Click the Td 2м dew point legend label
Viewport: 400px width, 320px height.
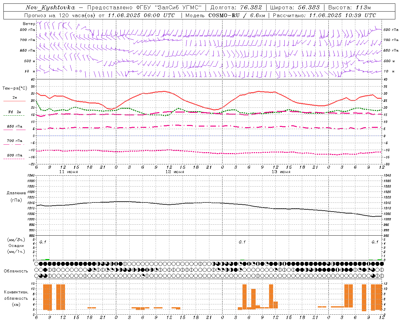click(15, 112)
